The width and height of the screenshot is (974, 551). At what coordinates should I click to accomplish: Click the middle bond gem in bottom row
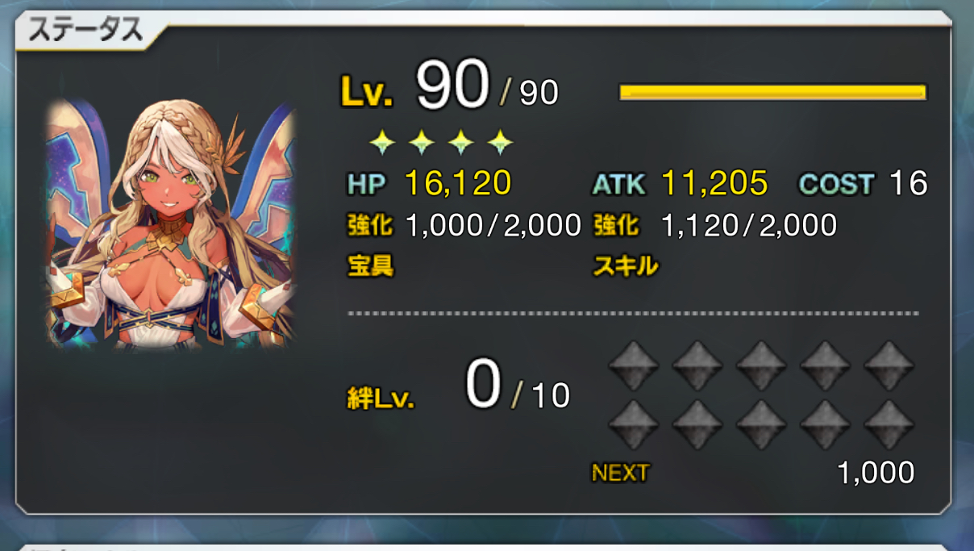761,425
